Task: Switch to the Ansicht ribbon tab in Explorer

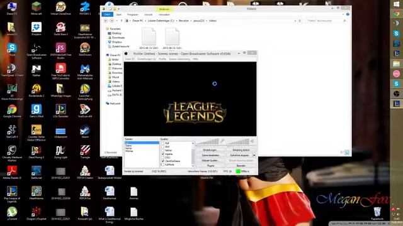Action: 149,14
